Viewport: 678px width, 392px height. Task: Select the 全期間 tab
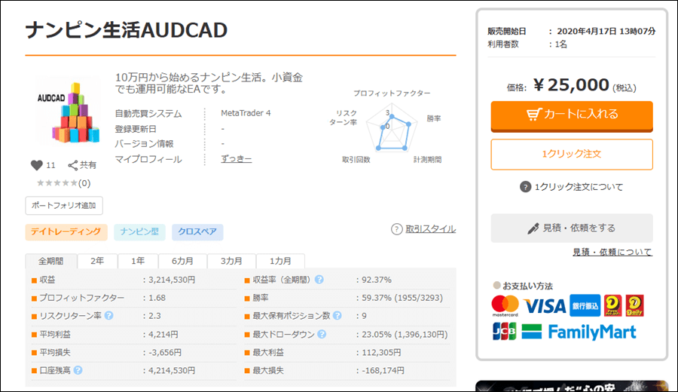[x=51, y=261]
